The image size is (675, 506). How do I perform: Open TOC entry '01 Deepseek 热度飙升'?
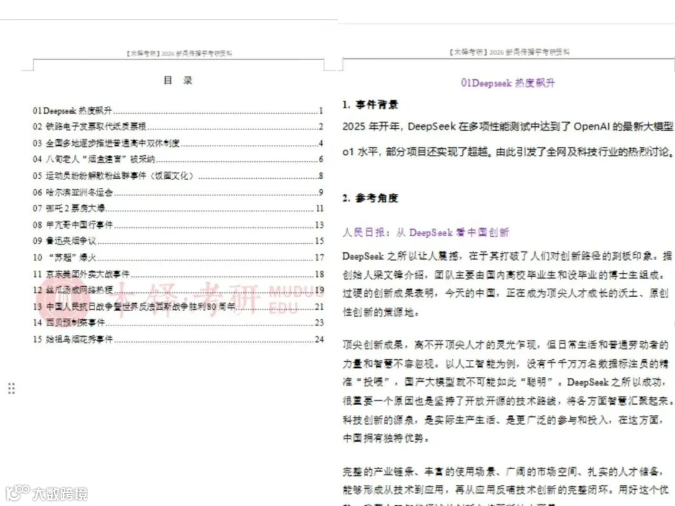tap(177, 111)
